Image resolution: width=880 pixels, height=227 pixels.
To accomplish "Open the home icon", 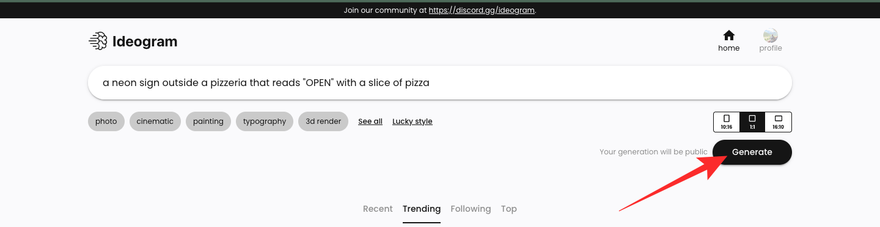I will (x=728, y=35).
